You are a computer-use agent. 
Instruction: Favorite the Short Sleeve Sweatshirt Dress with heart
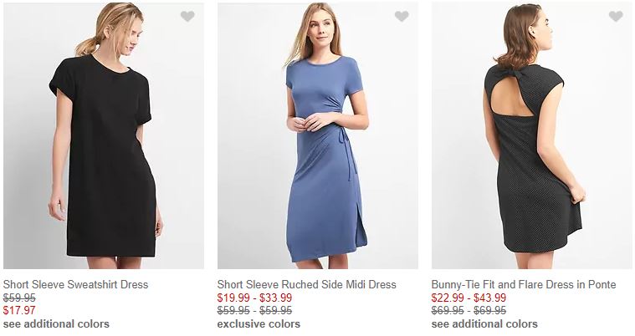point(187,17)
